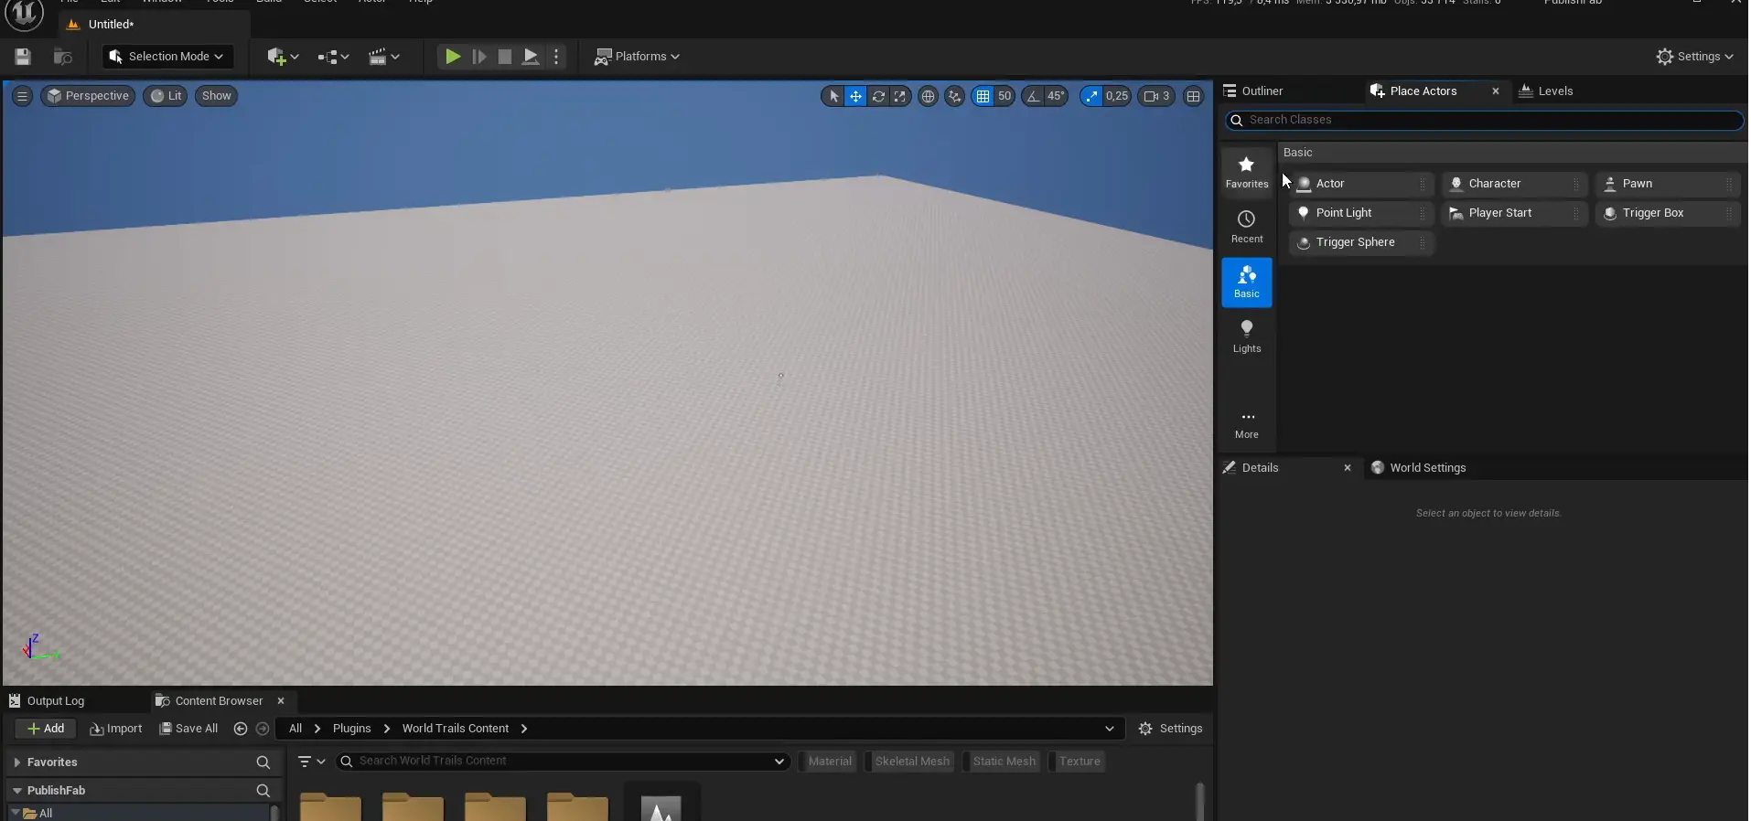Select Basic category in Place Actors

click(x=1247, y=282)
